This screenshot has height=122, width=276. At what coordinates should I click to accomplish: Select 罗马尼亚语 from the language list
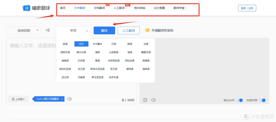pos(98,77)
